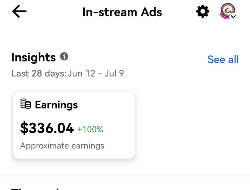Show Insights info tooltip icon
Image resolution: width=250 pixels, height=190 pixels.
point(64,56)
